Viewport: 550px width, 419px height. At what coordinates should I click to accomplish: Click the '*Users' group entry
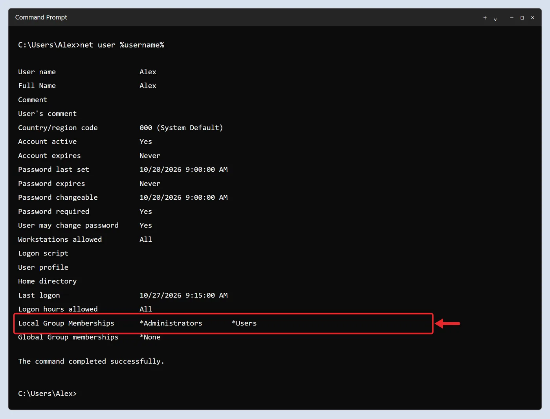[x=244, y=323]
